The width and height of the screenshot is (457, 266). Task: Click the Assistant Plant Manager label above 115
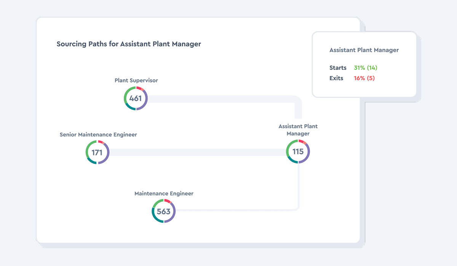tap(298, 130)
